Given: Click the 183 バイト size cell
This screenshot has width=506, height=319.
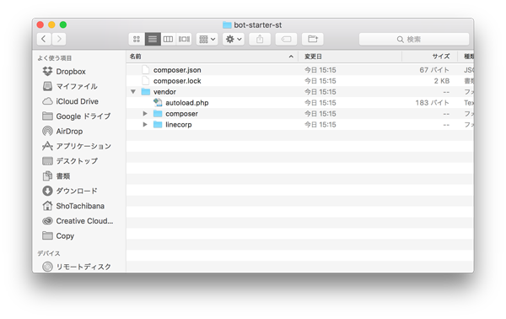Looking at the screenshot, I should (432, 103).
